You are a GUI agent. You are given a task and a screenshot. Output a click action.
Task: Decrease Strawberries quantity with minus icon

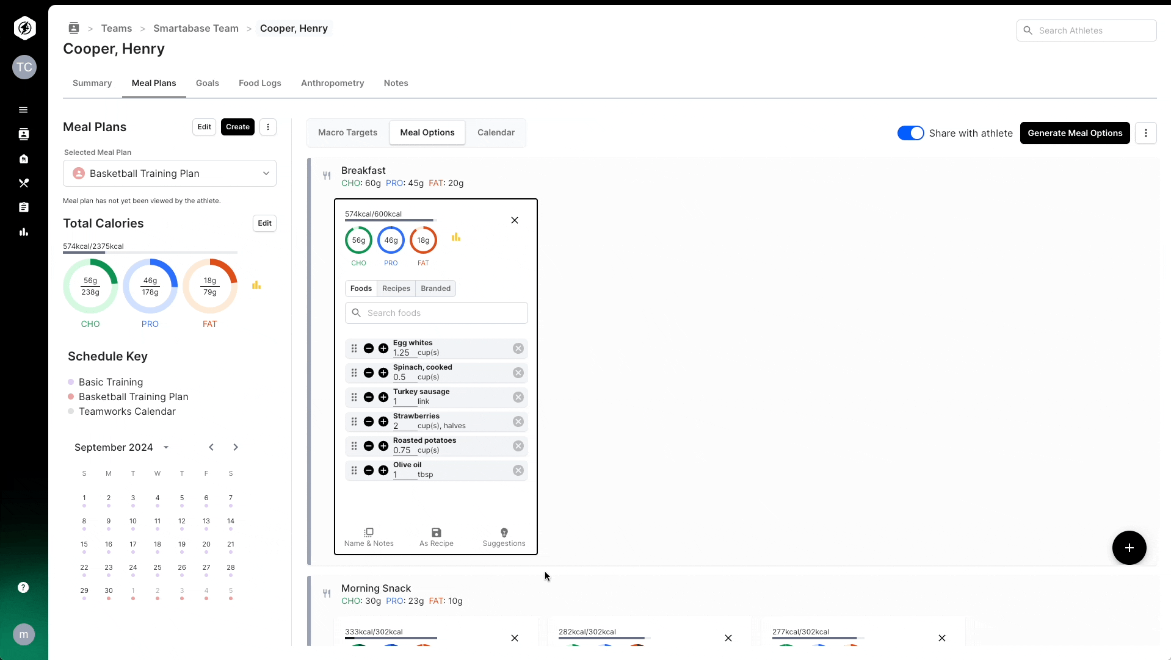point(369,421)
